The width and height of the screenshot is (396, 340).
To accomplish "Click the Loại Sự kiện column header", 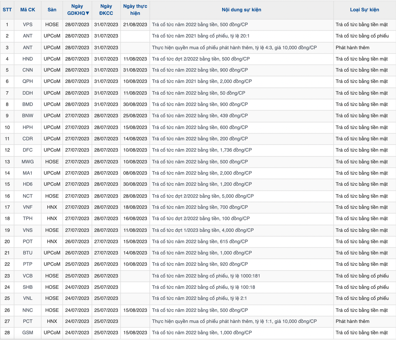I will [364, 10].
